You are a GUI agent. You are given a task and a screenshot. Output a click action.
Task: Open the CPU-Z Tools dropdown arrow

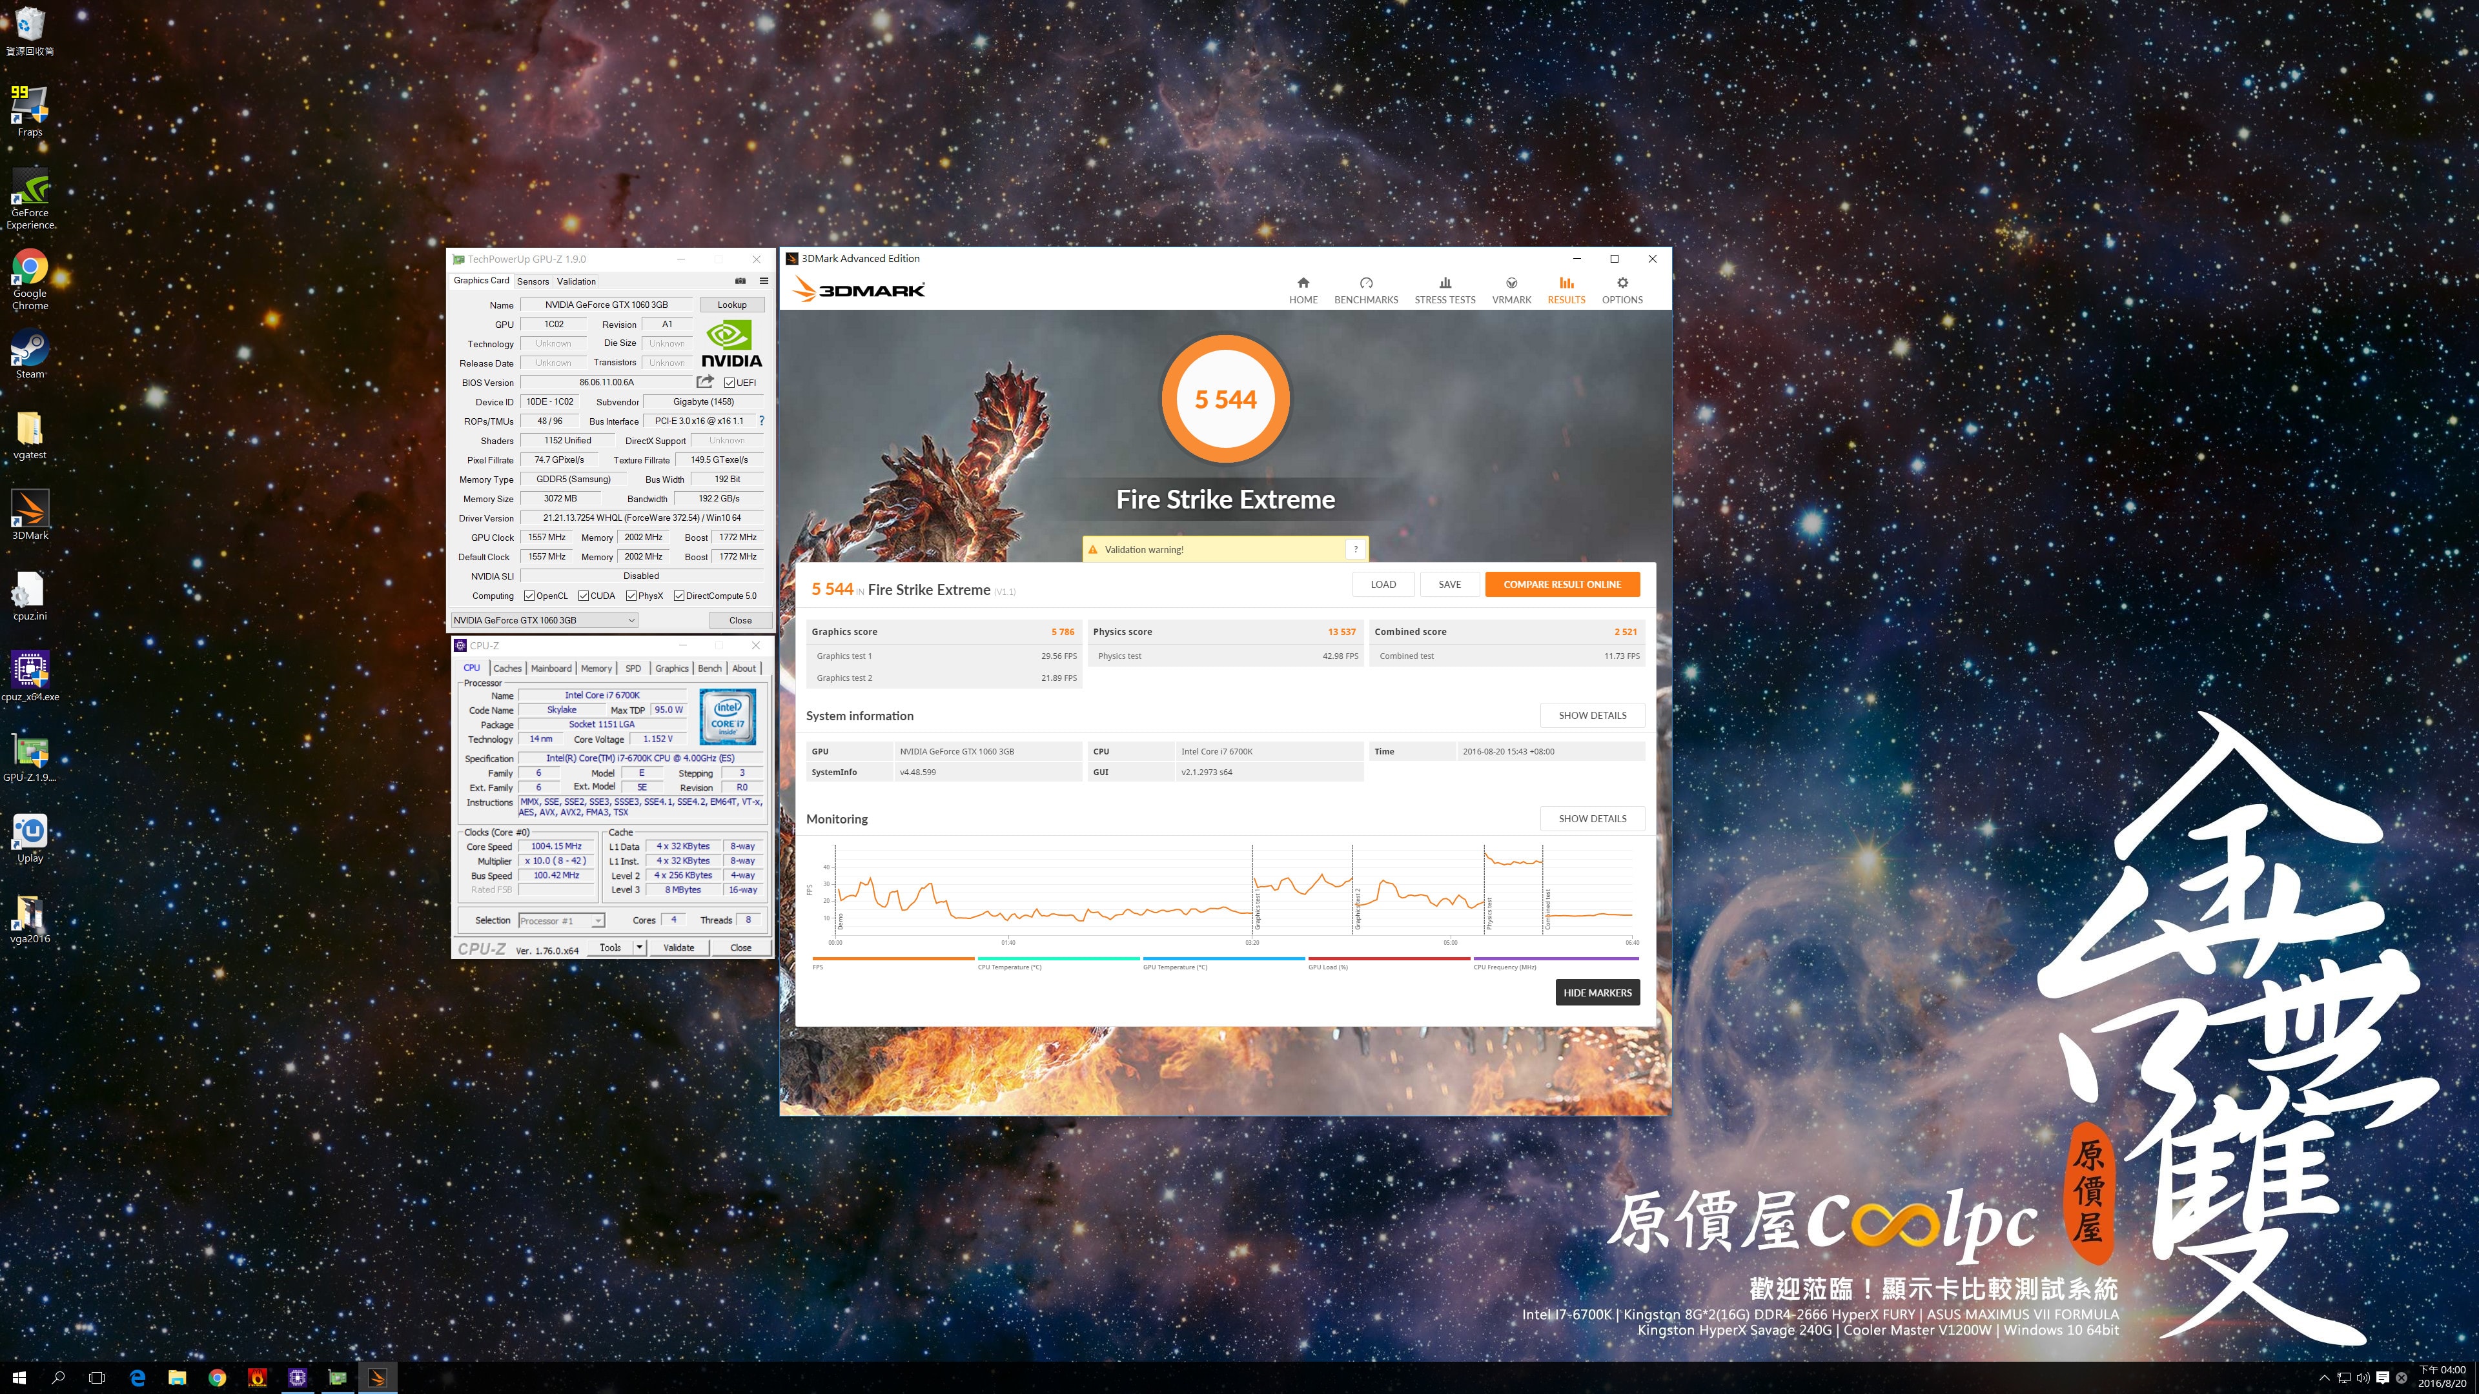point(639,947)
